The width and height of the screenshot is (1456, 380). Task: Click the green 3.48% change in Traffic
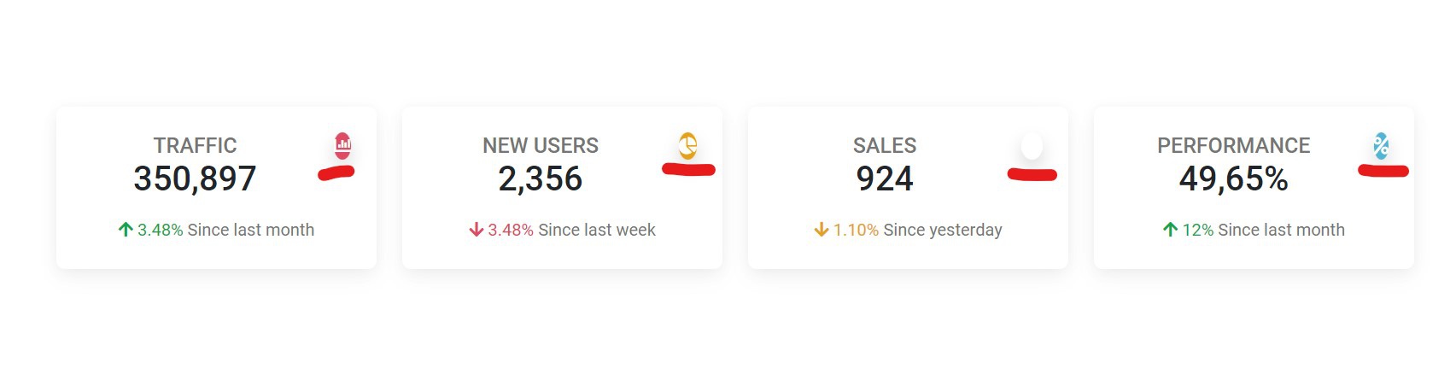tap(161, 230)
